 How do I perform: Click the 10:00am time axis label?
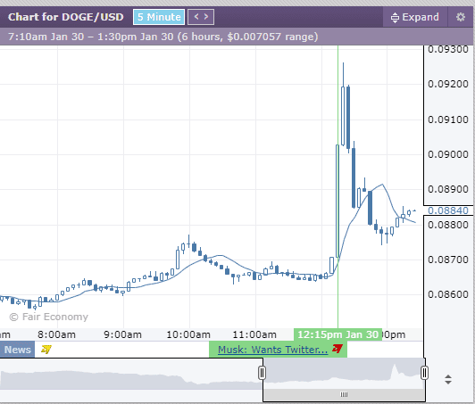(188, 334)
